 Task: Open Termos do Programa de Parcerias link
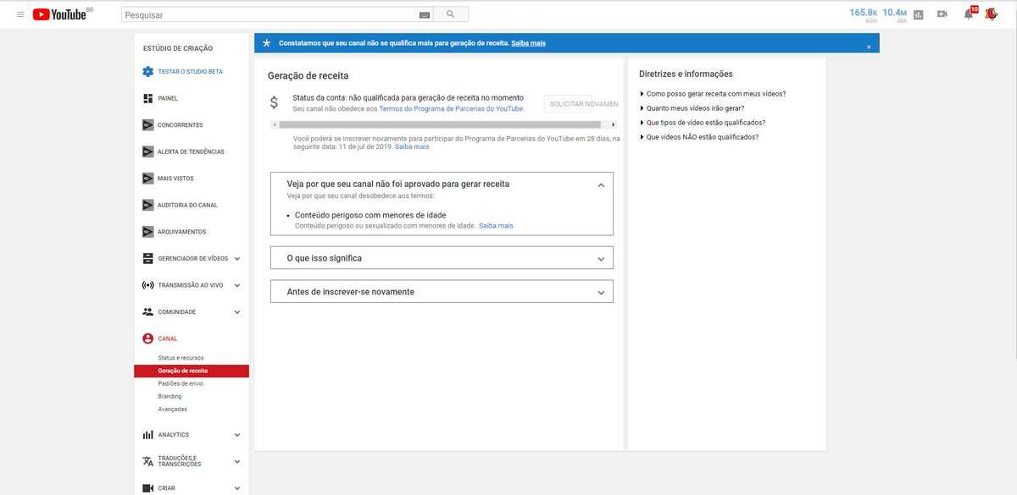[x=451, y=108]
